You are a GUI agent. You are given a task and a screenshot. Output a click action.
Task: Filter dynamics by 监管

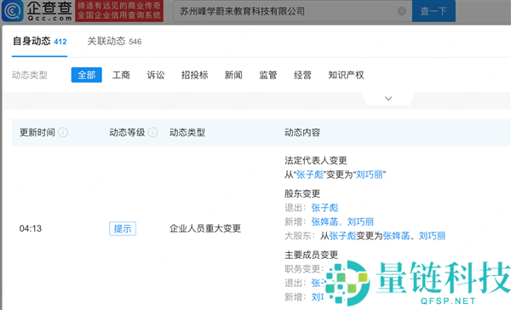point(268,75)
